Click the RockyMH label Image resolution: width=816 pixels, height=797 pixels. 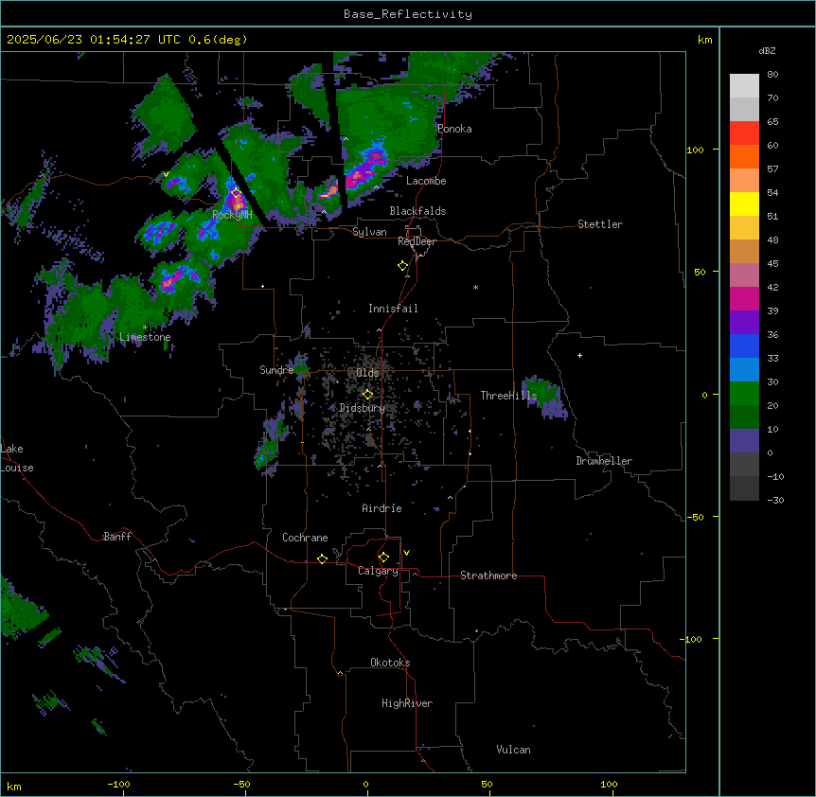point(232,215)
